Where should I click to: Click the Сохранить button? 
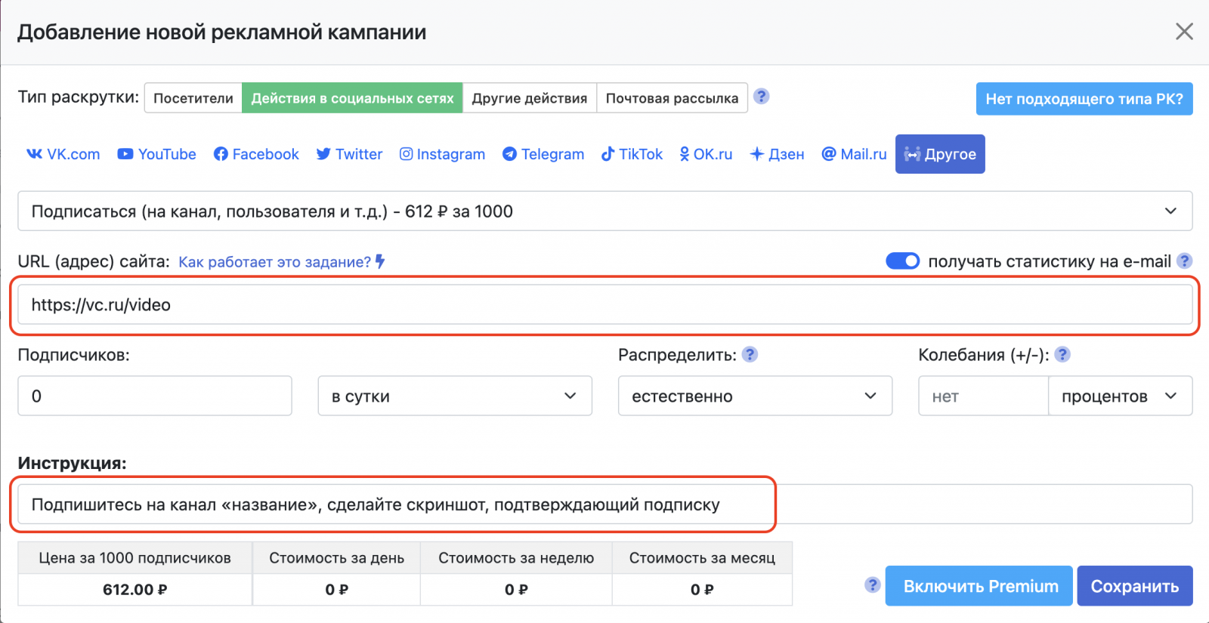click(1134, 586)
